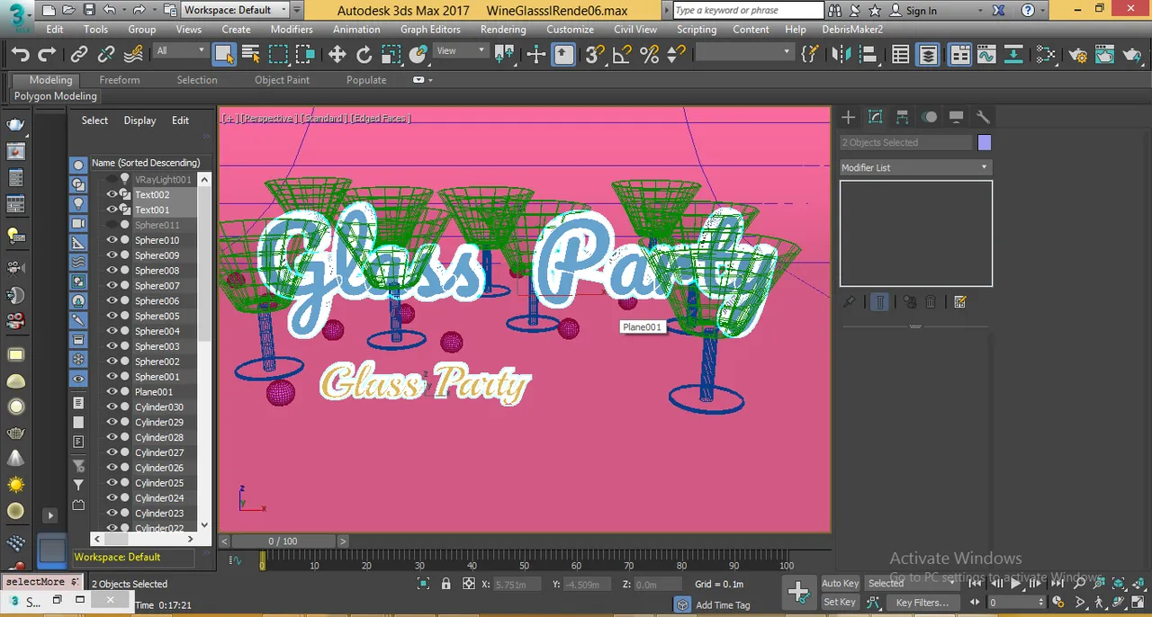
Task: Select the Move tool
Action: click(x=337, y=55)
